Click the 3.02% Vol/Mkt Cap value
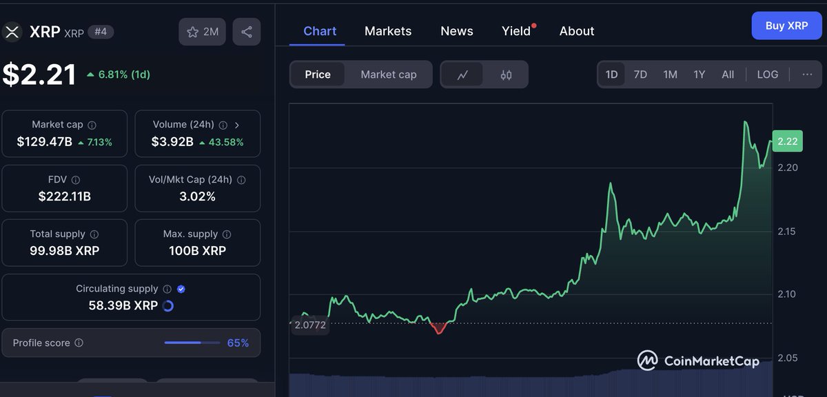827x397 pixels. point(197,196)
